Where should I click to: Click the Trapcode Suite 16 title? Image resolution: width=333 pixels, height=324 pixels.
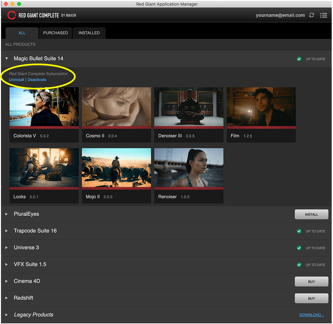pyautogui.click(x=35, y=231)
